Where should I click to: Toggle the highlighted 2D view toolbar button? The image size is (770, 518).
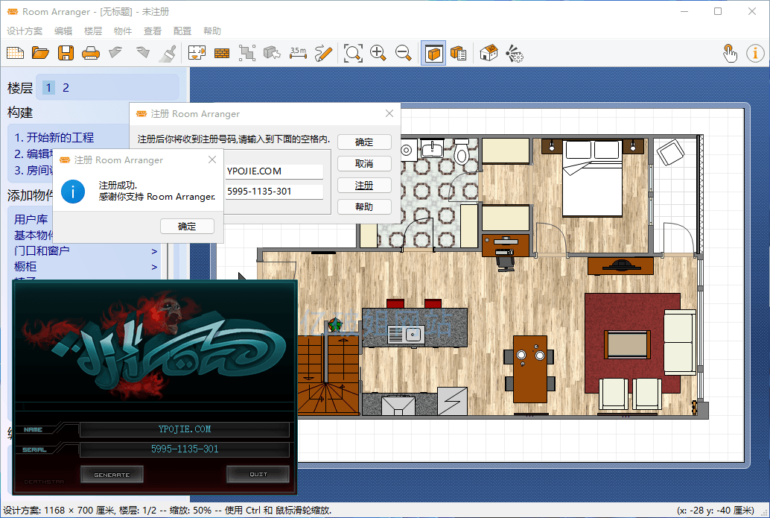click(x=433, y=53)
